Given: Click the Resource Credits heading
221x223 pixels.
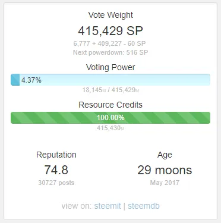Looking at the screenshot, I should click(x=110, y=105).
